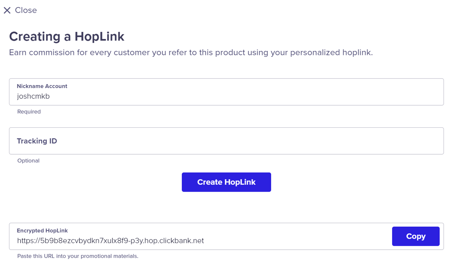Click the word "Creating" in the heading
This screenshot has width=451, height=265.
[34, 37]
